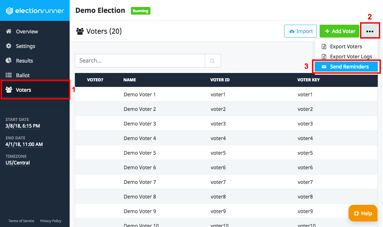Open Privacy Policy link
383x227 pixels.
[50, 221]
